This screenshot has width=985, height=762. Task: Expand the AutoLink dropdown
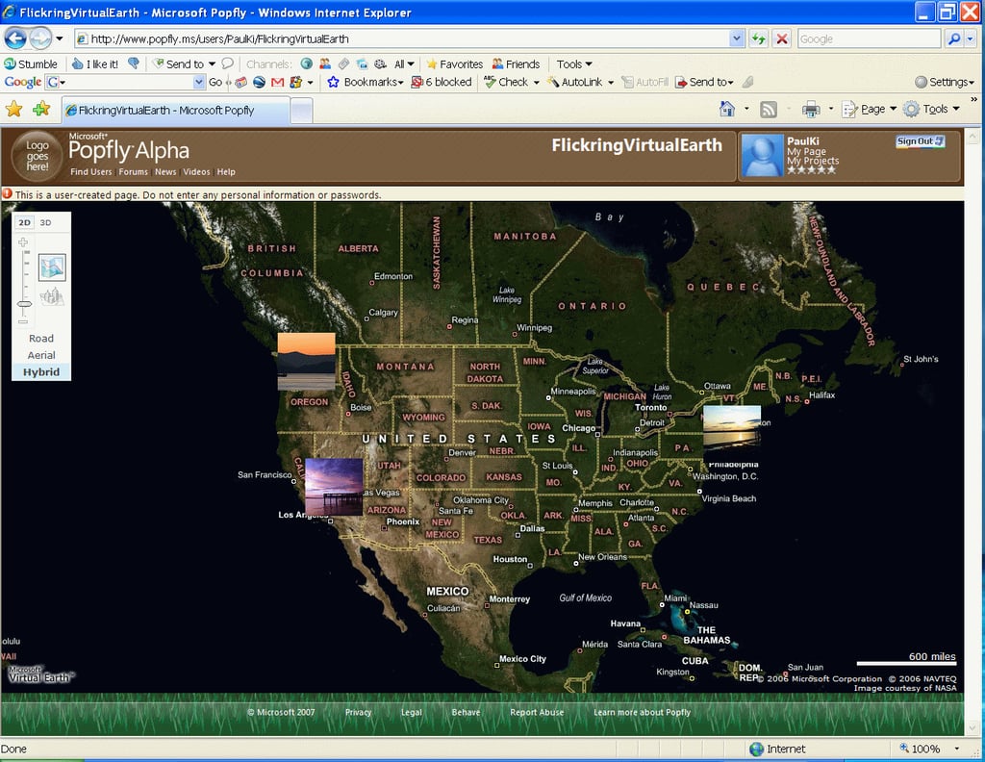tap(611, 83)
